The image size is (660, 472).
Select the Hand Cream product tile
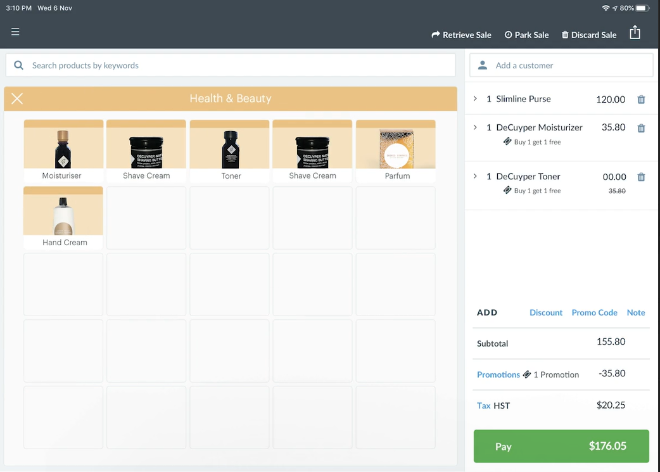click(x=63, y=218)
